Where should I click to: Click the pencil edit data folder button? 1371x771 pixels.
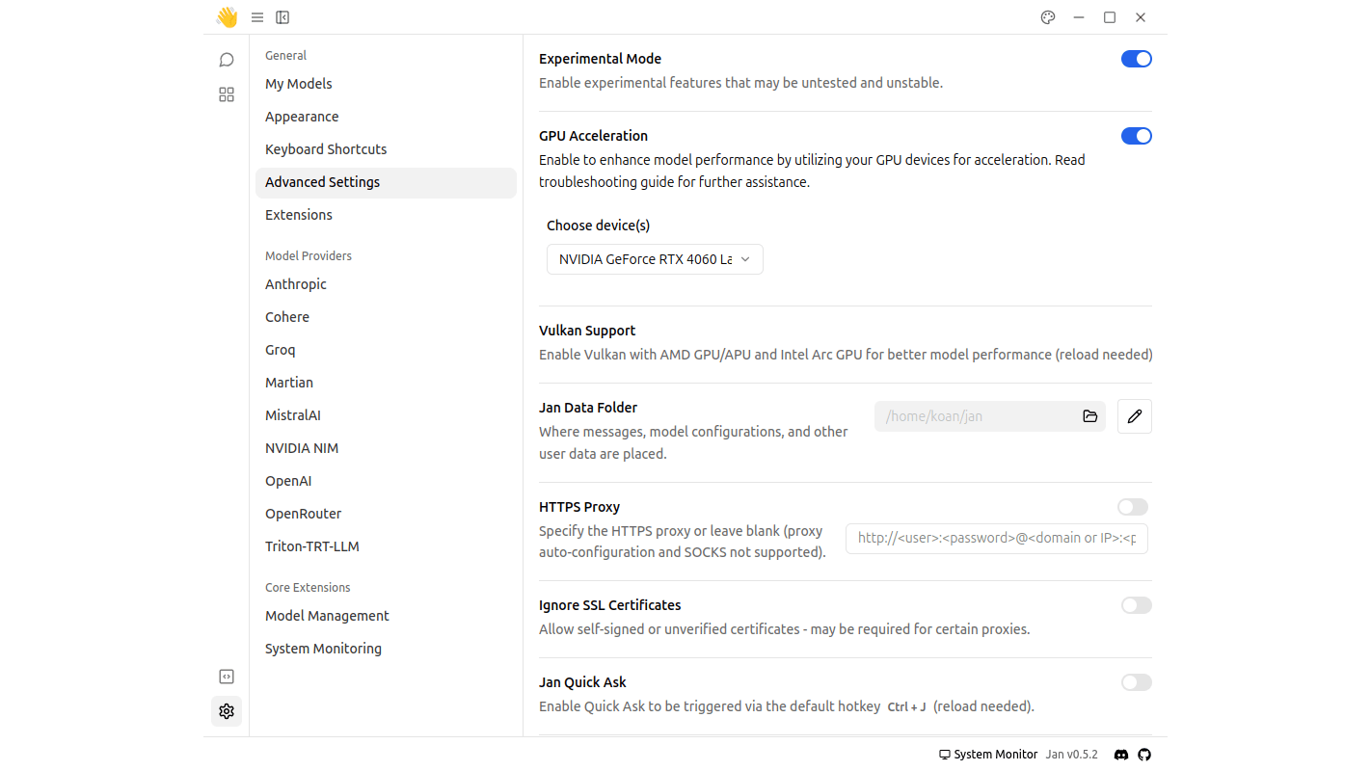tap(1134, 416)
